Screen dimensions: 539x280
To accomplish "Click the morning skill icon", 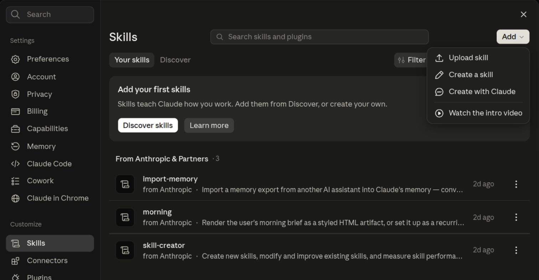I will tap(125, 217).
